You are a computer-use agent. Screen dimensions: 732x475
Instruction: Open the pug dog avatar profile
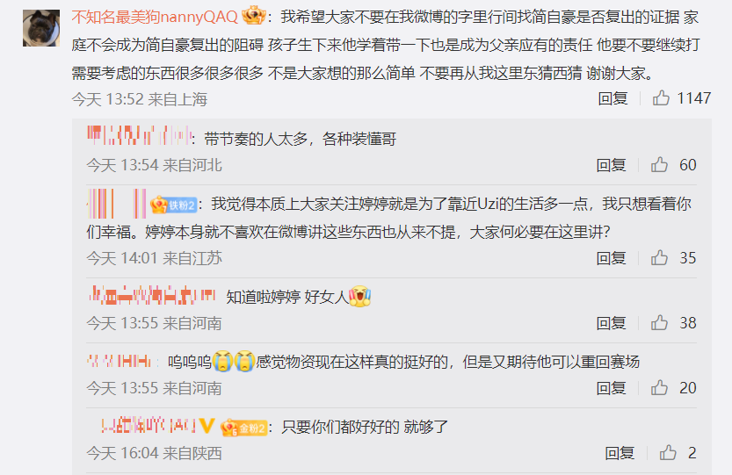[41, 28]
